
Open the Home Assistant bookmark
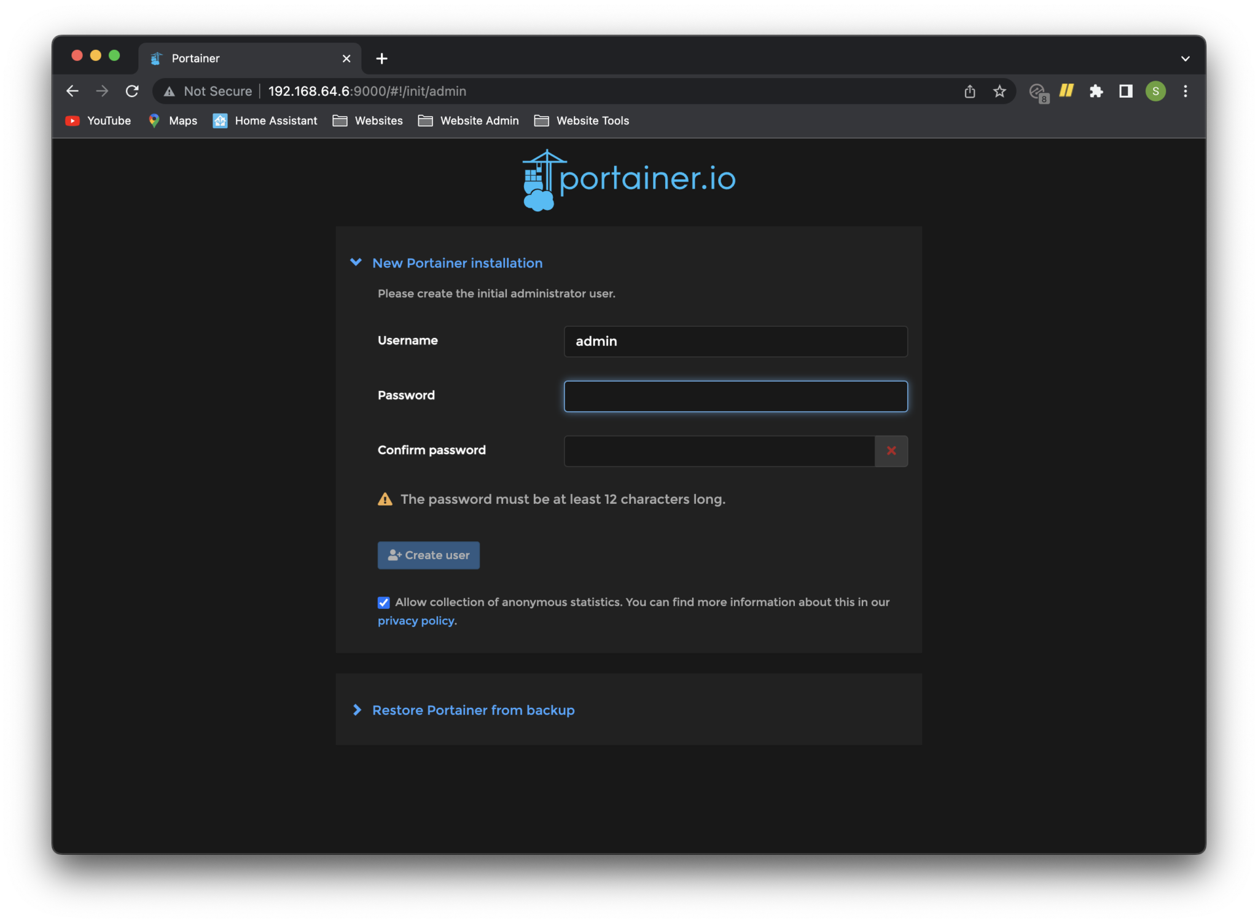[265, 120]
